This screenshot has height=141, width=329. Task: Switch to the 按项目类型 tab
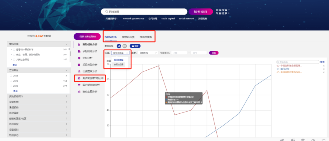pos(146,37)
